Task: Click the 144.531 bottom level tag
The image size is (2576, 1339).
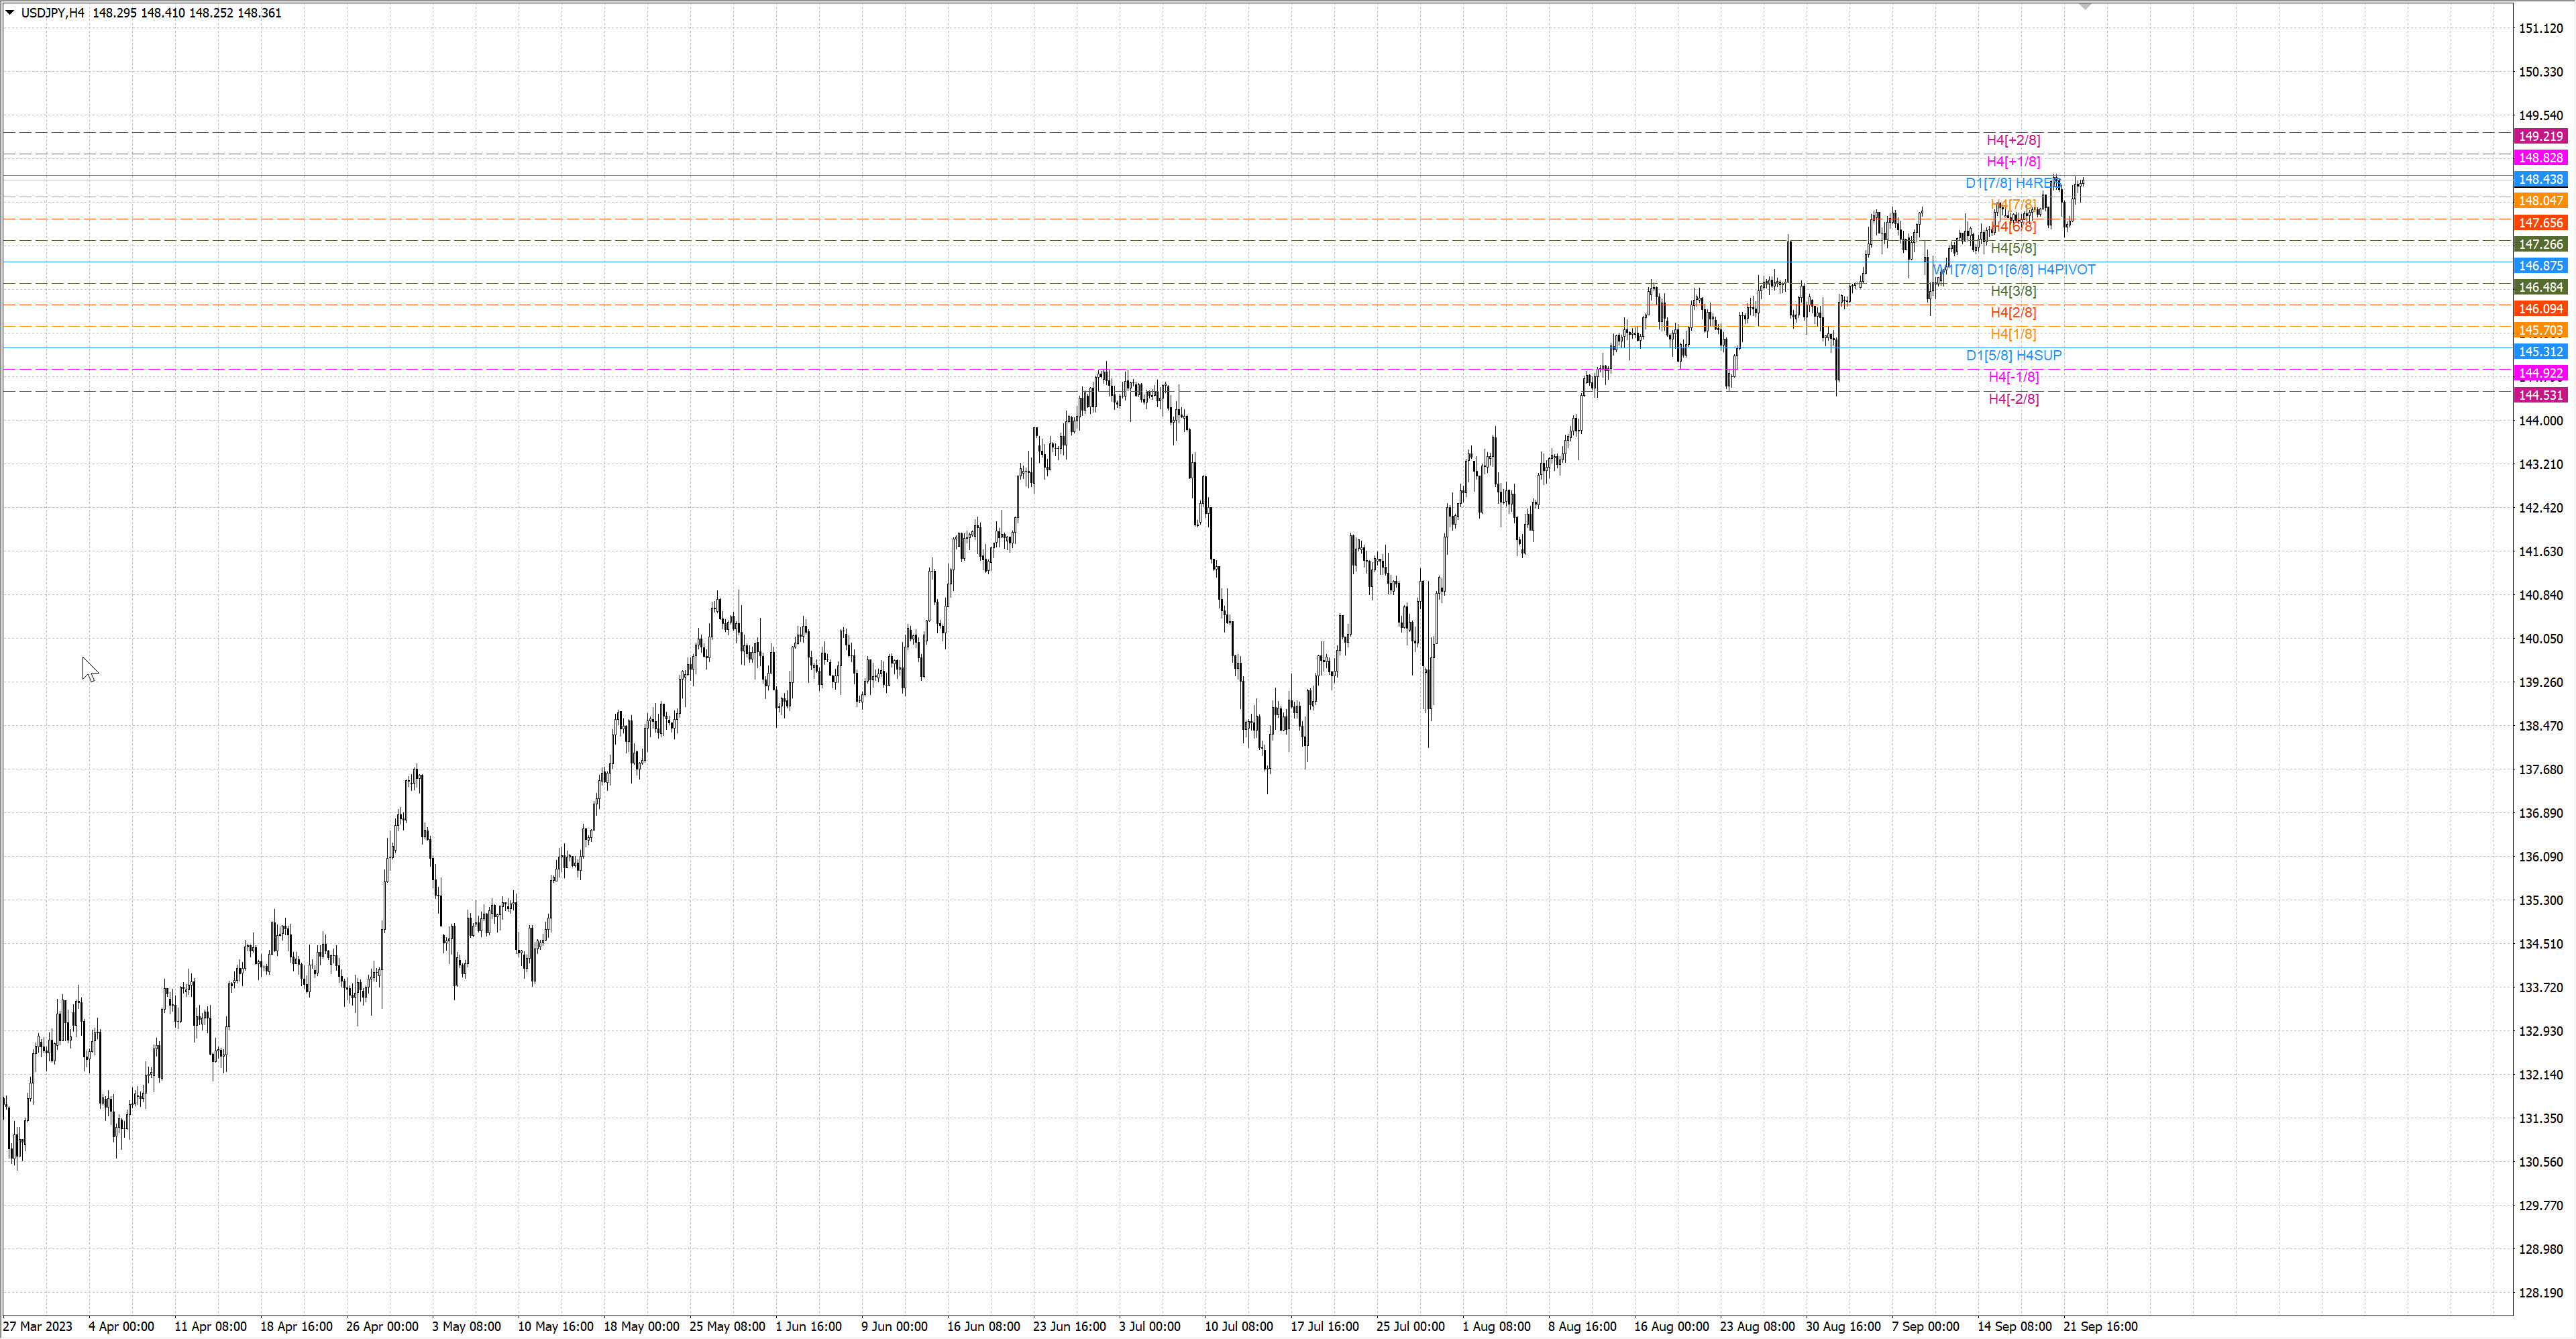Action: tap(2540, 395)
